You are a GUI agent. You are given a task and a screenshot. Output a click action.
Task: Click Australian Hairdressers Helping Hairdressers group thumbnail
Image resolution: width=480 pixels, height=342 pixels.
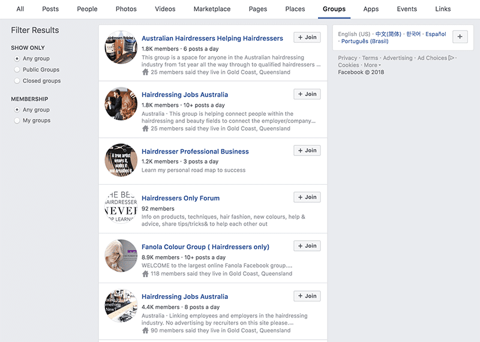(121, 47)
